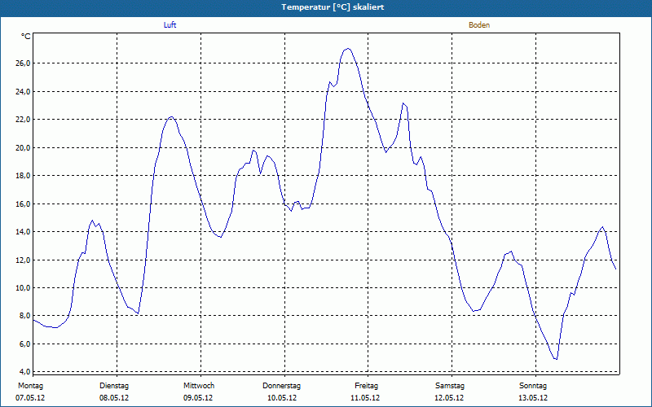Click the 'Donnerstag' day label
This screenshot has width=652, height=407.
281,386
